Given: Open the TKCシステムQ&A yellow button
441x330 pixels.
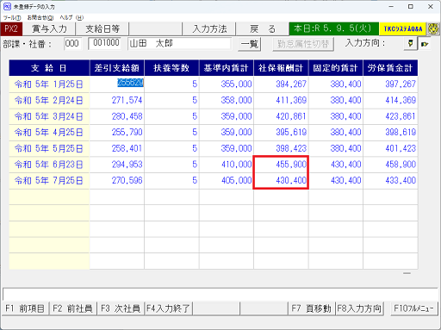Looking at the screenshot, I should coord(402,29).
